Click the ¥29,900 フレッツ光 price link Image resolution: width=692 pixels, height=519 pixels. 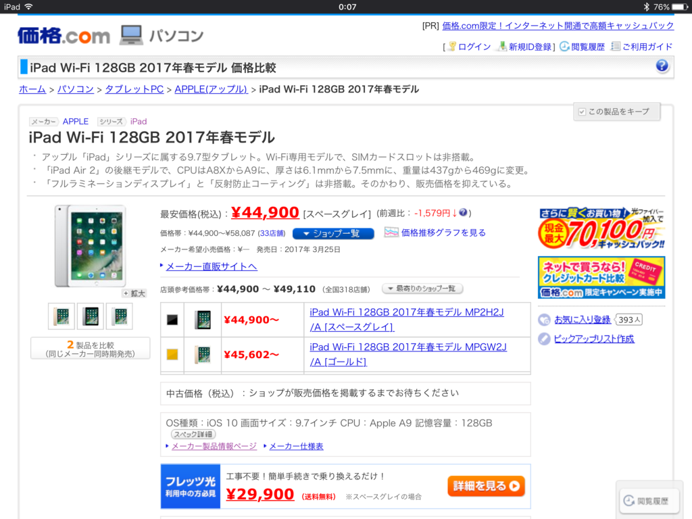260,494
